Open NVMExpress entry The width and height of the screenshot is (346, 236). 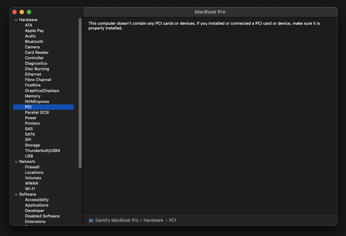tap(37, 101)
